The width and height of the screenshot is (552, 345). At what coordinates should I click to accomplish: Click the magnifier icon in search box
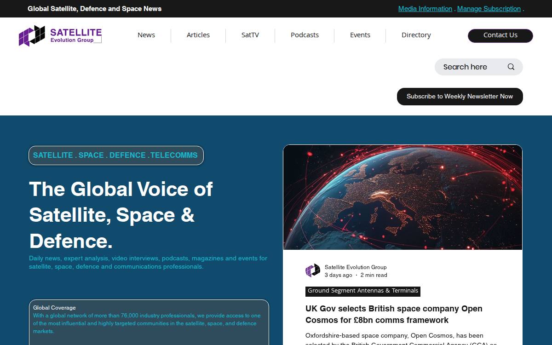click(x=511, y=67)
